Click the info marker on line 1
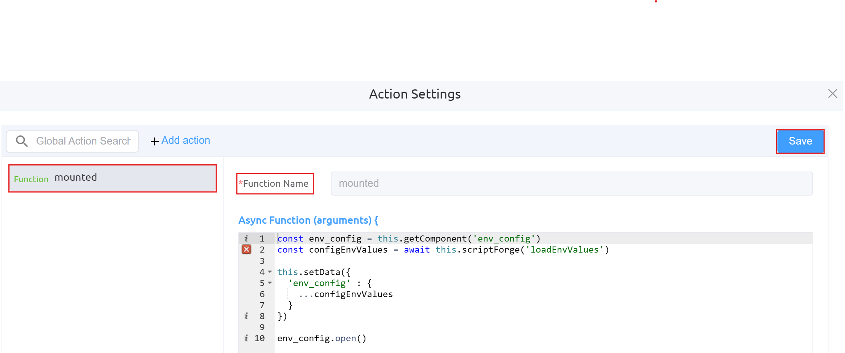The image size is (845, 353). coord(246,239)
